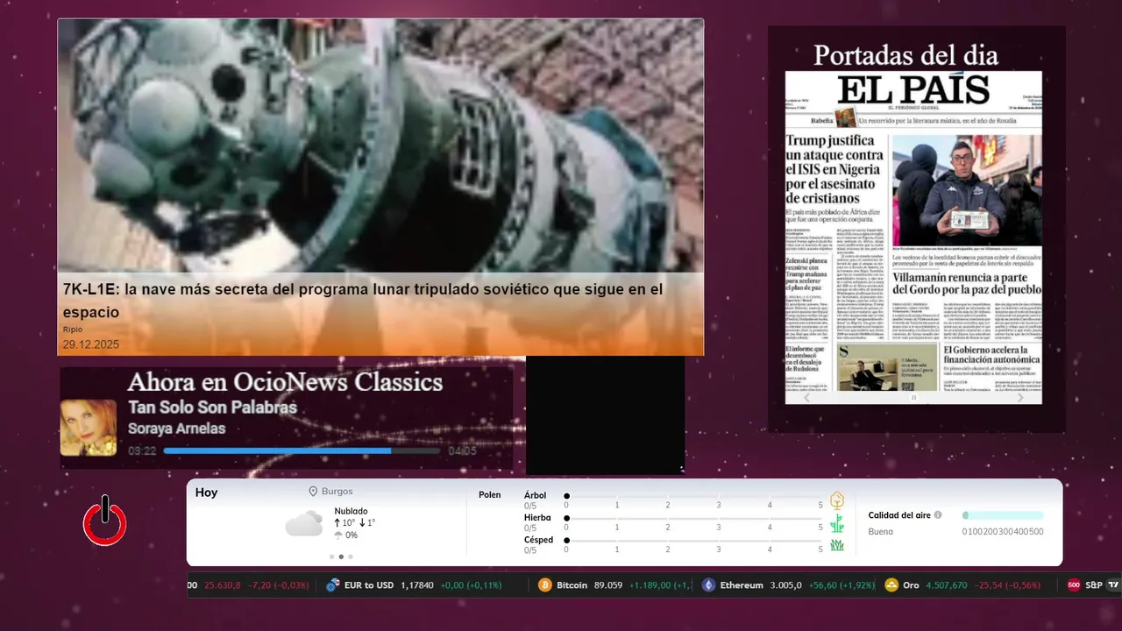Select the first weather carousel dot
Viewport: 1122px width, 631px height.
[331, 557]
